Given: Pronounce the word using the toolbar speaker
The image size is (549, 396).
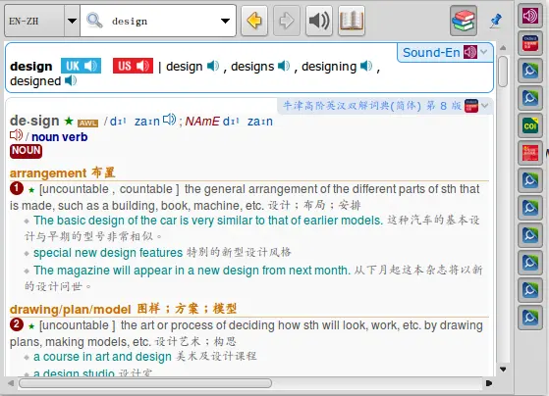Looking at the screenshot, I should click(319, 21).
